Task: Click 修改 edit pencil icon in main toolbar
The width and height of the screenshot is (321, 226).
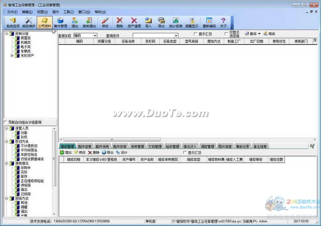Action: [x=105, y=22]
